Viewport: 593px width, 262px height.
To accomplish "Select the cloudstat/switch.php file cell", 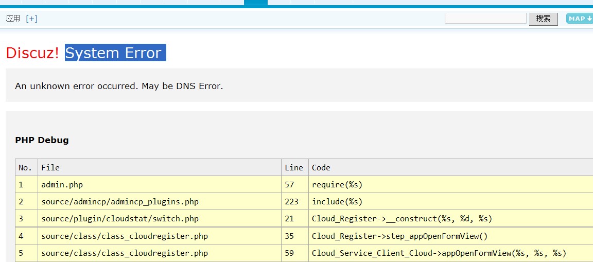I will pos(160,219).
